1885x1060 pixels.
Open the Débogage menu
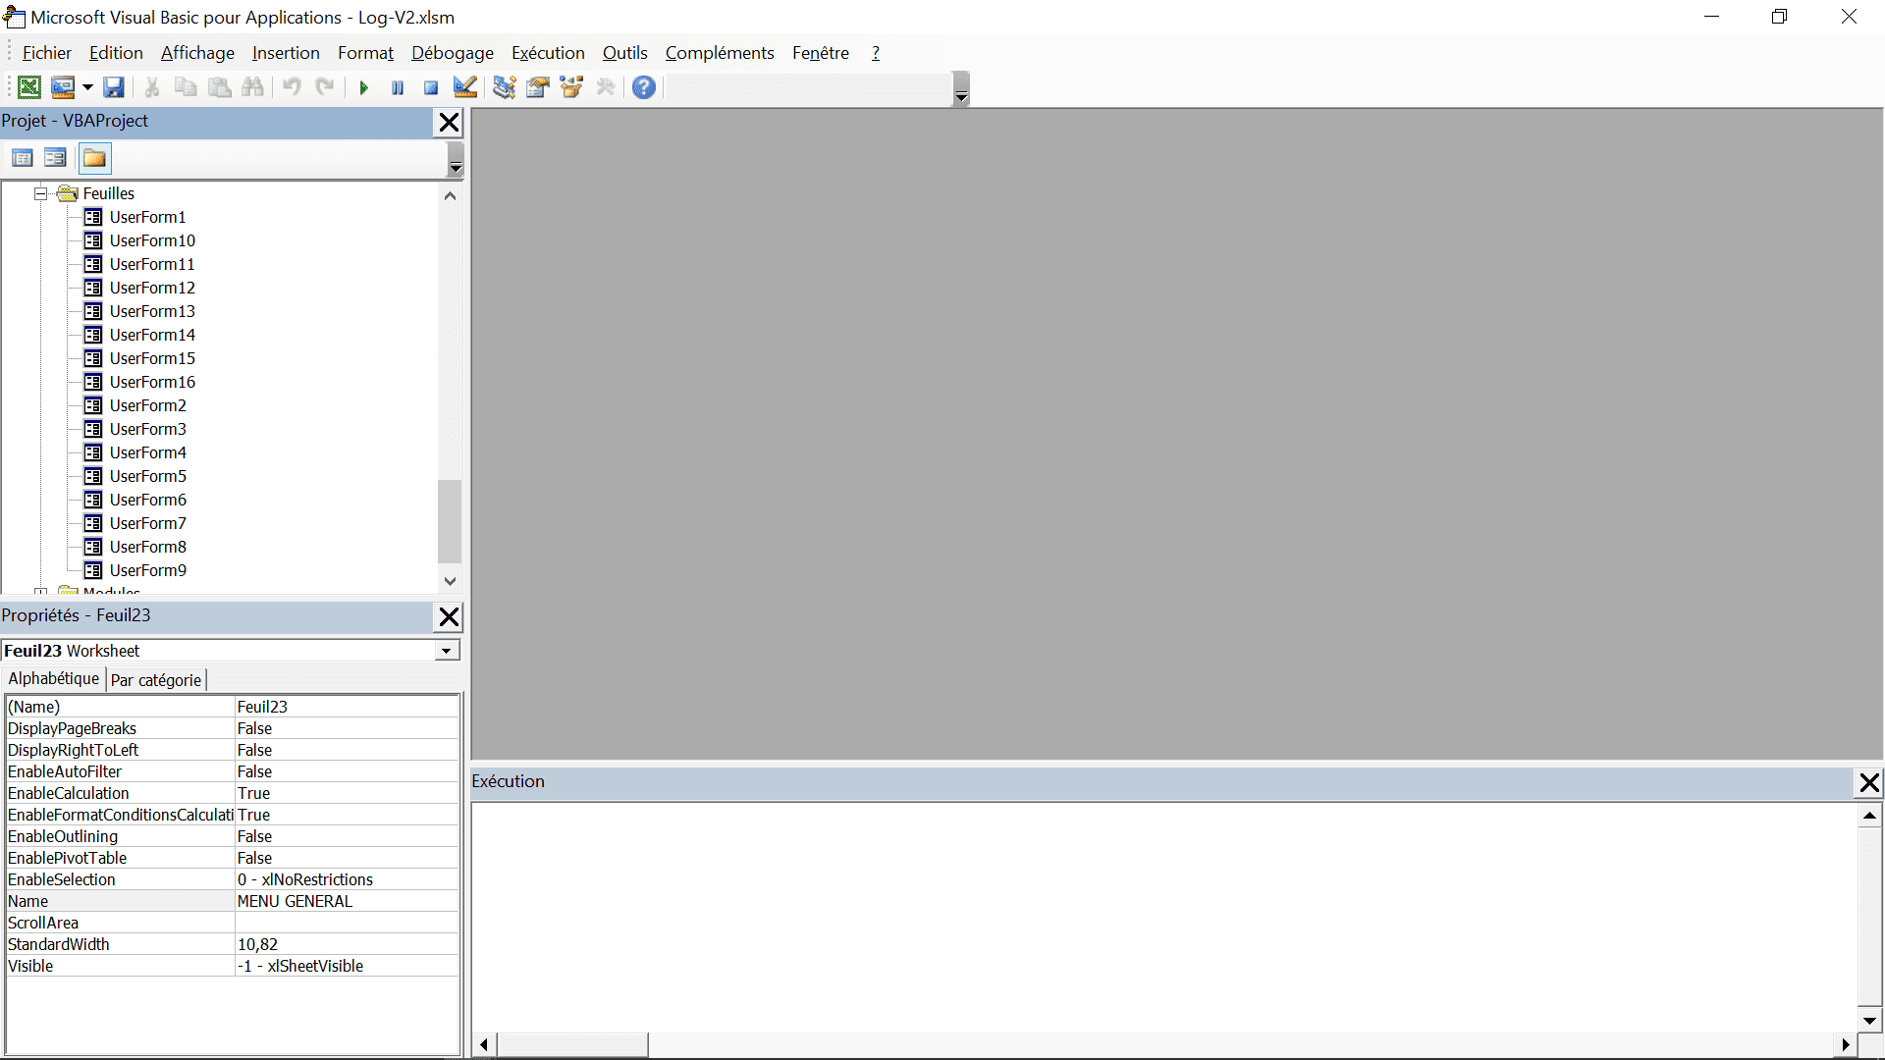pyautogui.click(x=452, y=53)
